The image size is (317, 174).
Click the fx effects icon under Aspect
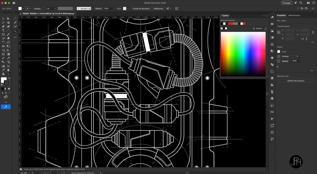click(278, 67)
